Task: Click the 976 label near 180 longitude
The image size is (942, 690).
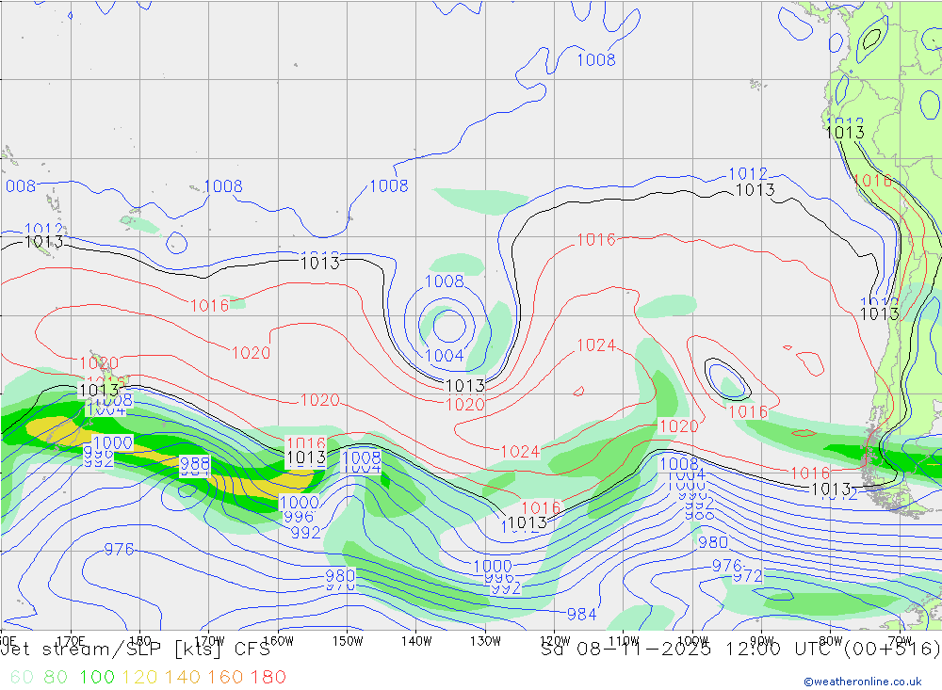Action: [119, 549]
